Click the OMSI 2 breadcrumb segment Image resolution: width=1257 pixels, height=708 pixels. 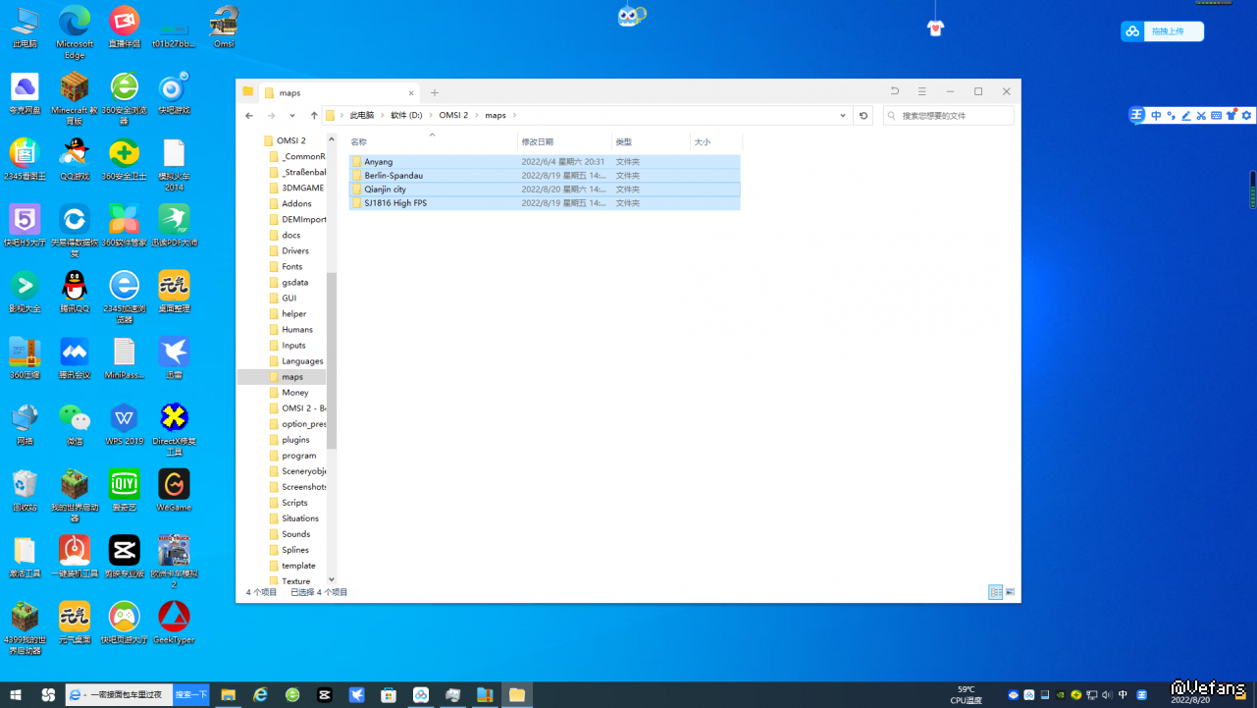[x=453, y=116]
